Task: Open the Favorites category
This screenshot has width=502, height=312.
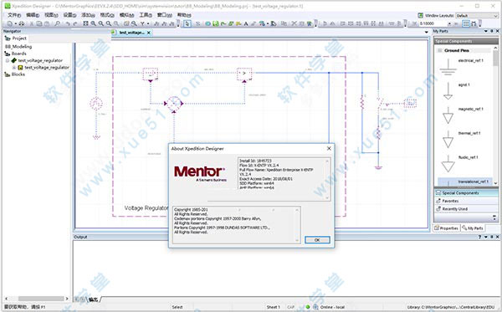Action: 466,201
